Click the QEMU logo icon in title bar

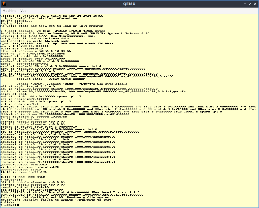pos(4,4)
